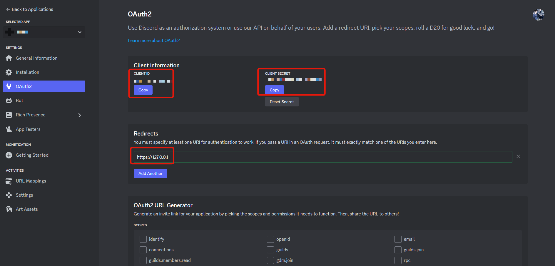Screen dimensions: 555x266
Task: Click the General Information home icon
Action: coord(9,58)
